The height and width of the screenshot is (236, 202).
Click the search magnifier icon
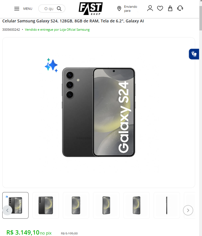59,9
